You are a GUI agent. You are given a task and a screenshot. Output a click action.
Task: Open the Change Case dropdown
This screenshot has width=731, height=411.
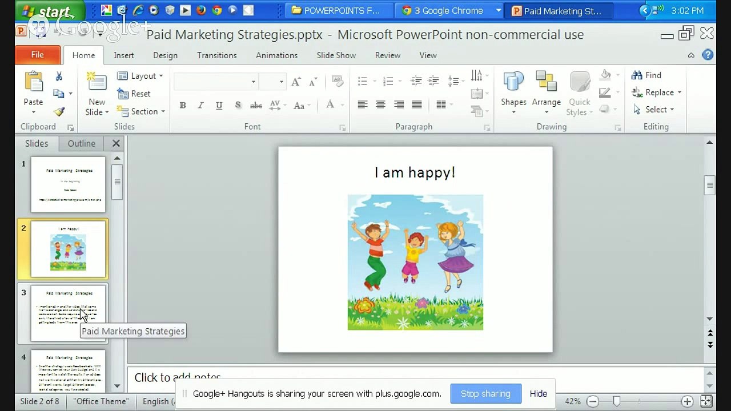(302, 105)
